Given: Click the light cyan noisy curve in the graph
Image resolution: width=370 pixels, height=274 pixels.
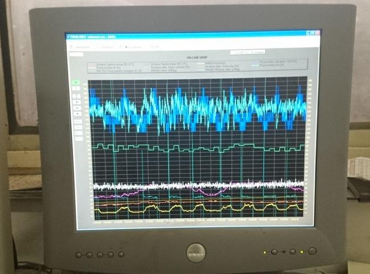Looking at the screenshot, I should 171,105.
